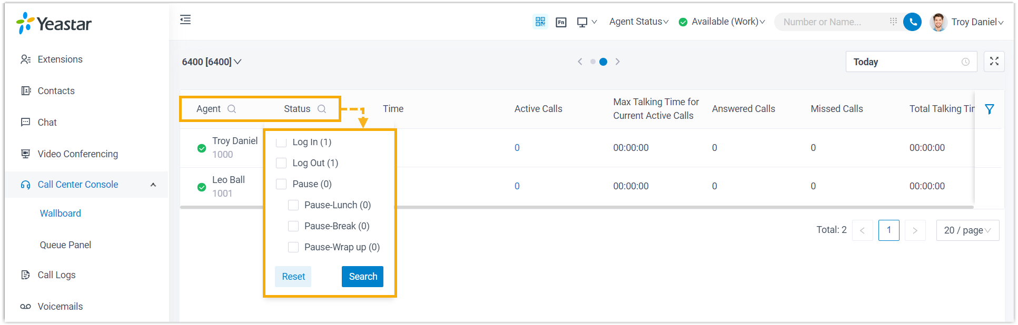Image resolution: width=1018 pixels, height=325 pixels.
Task: Open the Agent Status dropdown
Action: [638, 22]
